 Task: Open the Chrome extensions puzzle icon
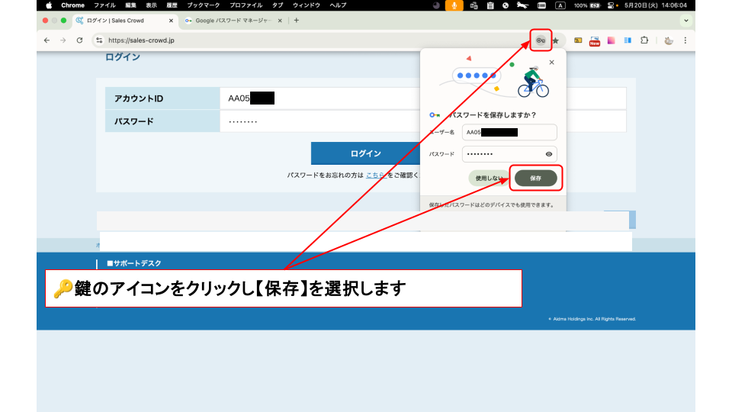[644, 40]
